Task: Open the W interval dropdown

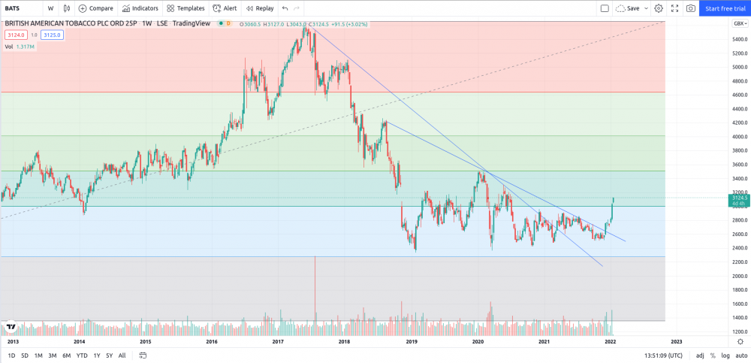Action: (50, 8)
